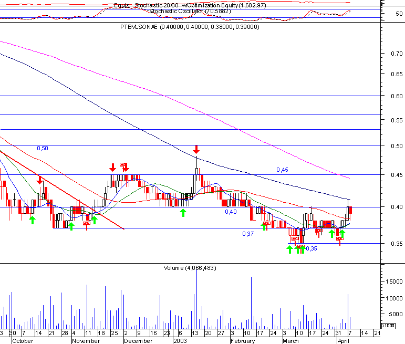The width and height of the screenshot is (405, 344).
Task: Select the blue 0,50 resistance annotation
Action: [x=43, y=148]
